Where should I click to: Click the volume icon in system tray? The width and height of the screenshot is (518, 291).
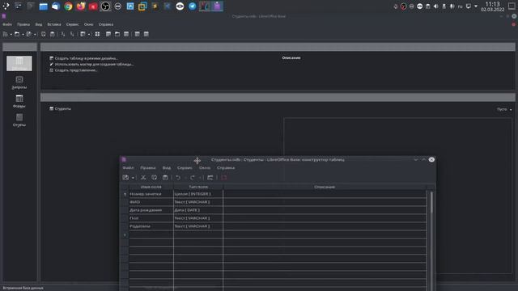[435, 6]
